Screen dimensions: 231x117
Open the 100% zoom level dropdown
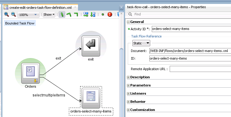[x=28, y=15]
